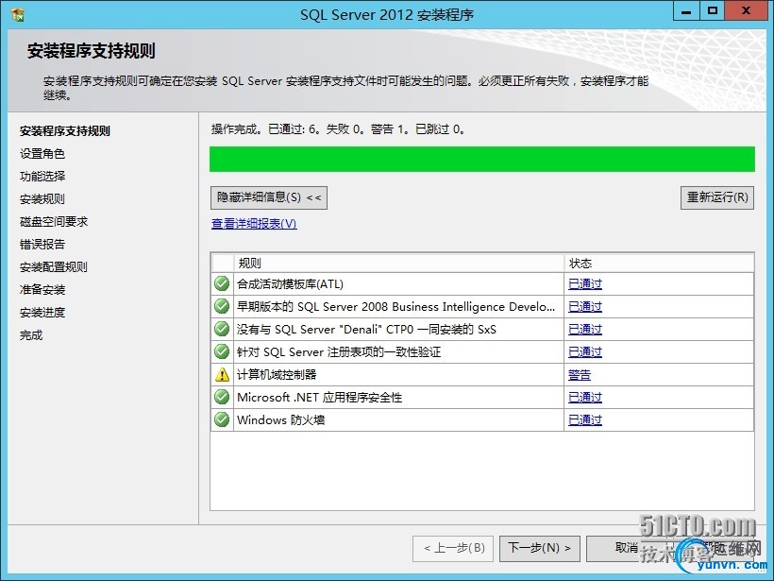Click the green completed progress bar
The width and height of the screenshot is (774, 581).
coord(482,159)
